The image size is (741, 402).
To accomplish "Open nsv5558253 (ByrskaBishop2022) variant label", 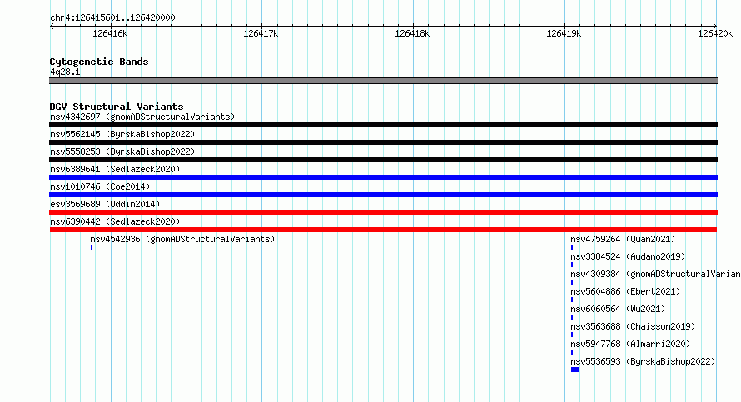I will [122, 151].
